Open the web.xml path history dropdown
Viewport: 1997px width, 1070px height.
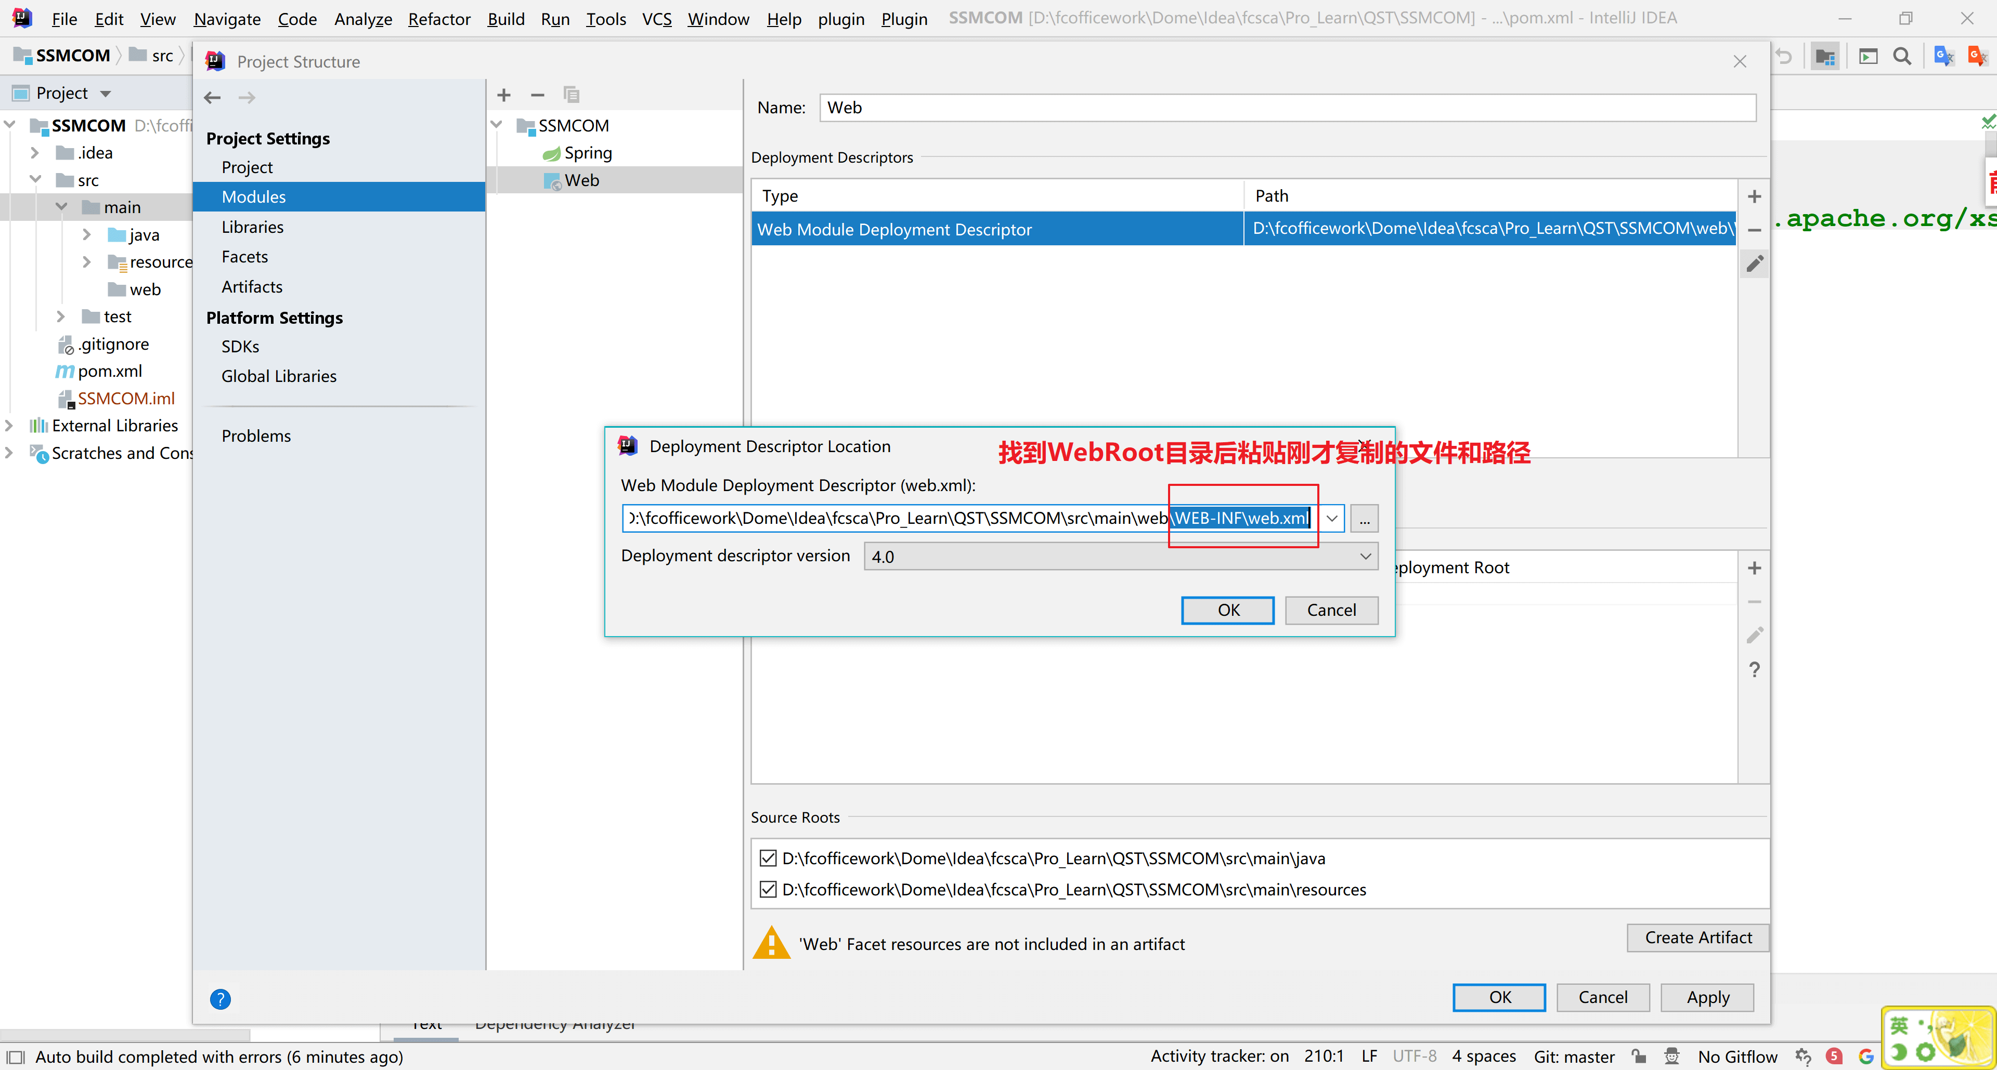click(1332, 518)
